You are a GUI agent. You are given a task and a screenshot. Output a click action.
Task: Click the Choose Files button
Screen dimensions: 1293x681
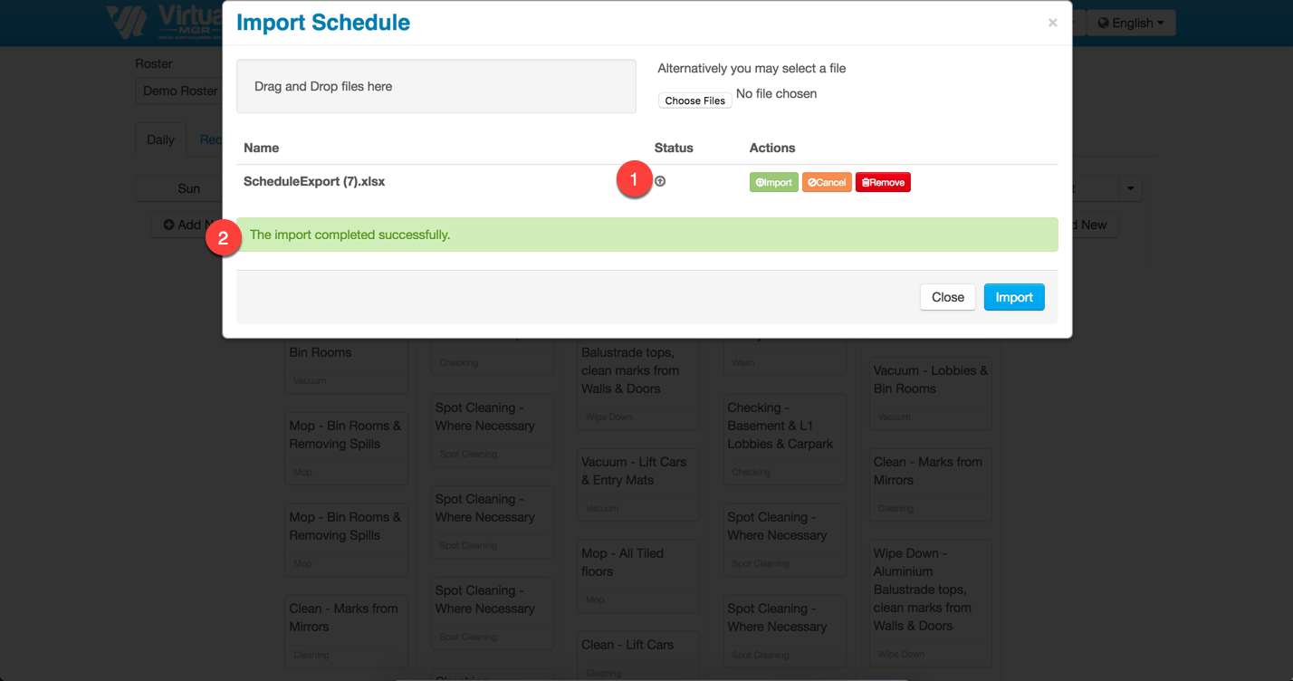694,101
